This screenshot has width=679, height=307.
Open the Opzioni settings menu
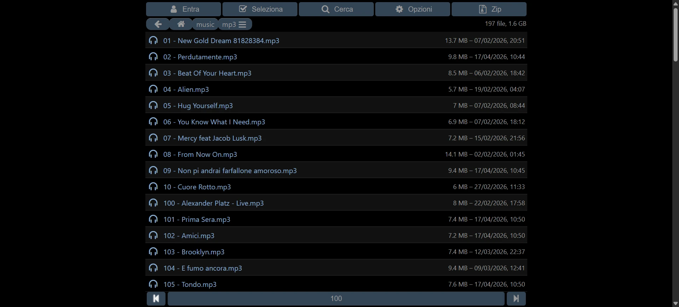[x=413, y=9]
